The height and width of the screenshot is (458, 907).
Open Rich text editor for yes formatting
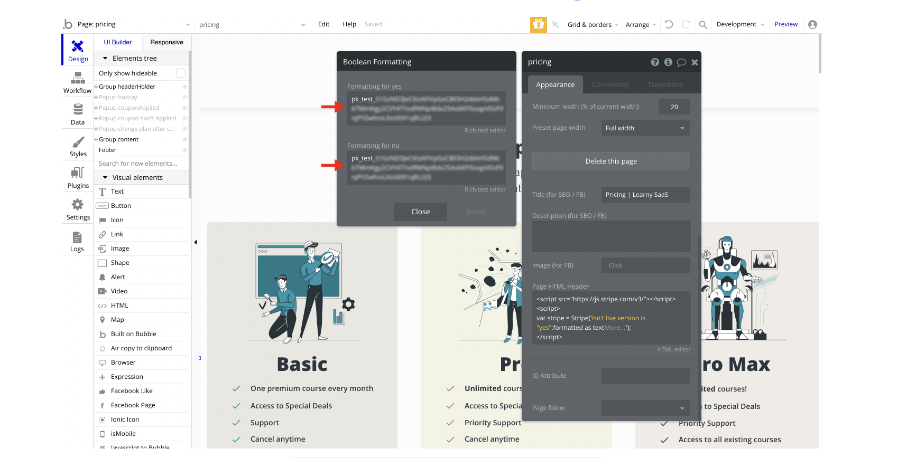(x=485, y=130)
